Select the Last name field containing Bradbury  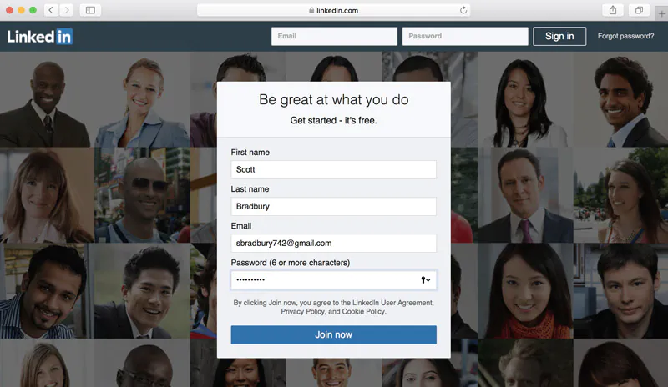click(x=333, y=206)
